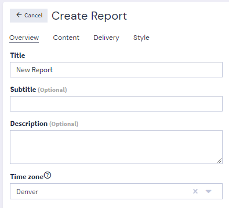Clear the Denver time zone selection
The image size is (229, 208).
point(195,191)
